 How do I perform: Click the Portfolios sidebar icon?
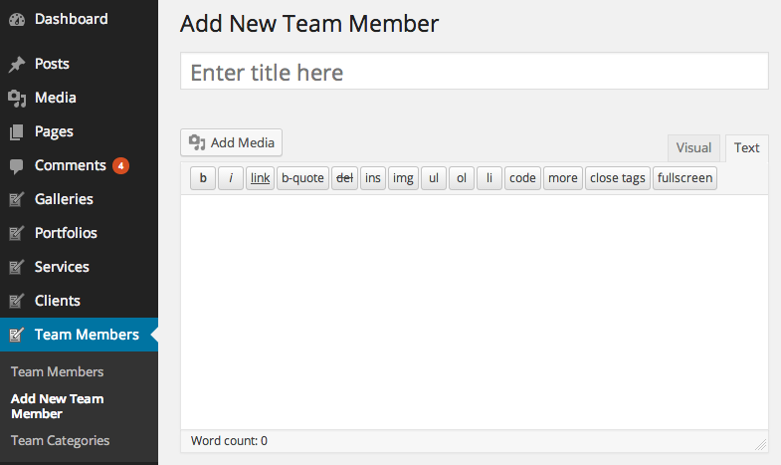click(16, 234)
